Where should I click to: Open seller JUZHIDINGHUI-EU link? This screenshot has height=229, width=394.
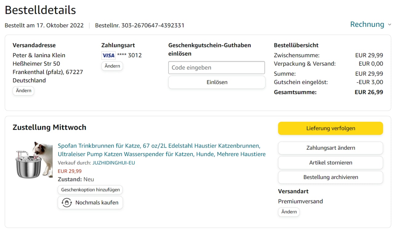tap(114, 163)
